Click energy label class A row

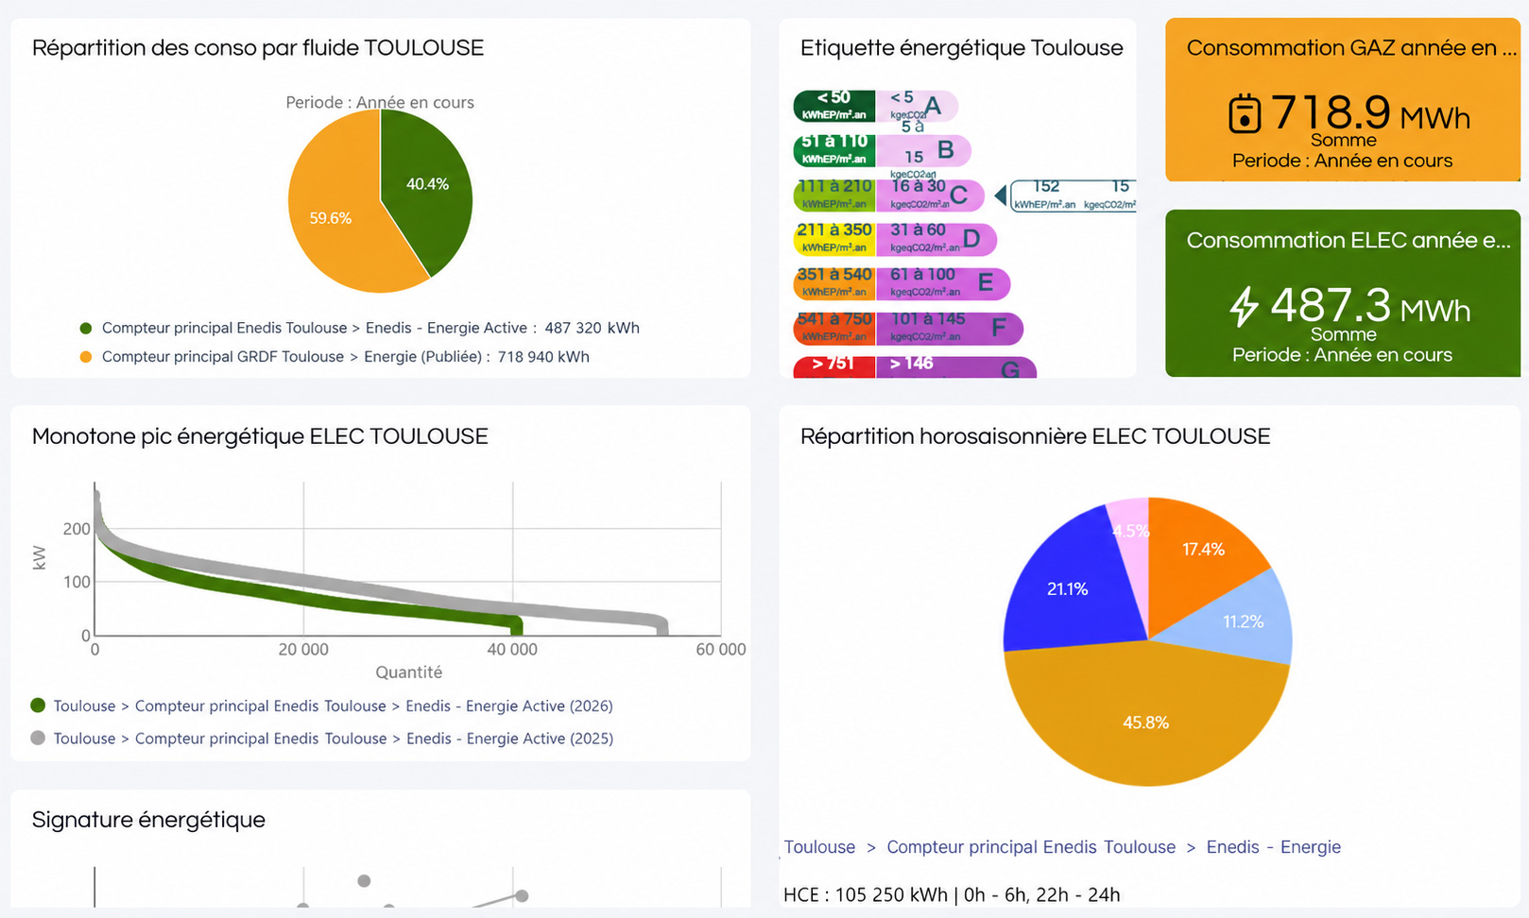click(876, 106)
